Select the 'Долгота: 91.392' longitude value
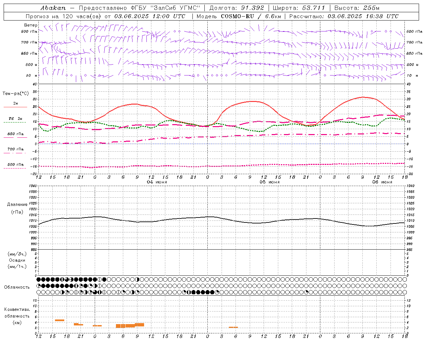The image size is (424, 339). 237,8
